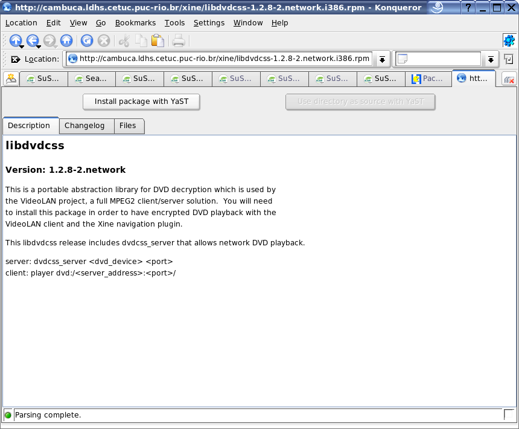
Task: Open the Bookmarks menu
Action: point(135,23)
